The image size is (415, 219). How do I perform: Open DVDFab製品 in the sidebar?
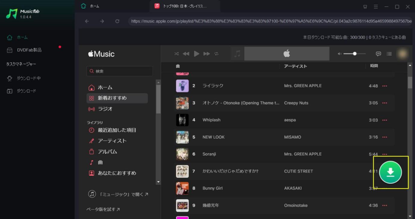click(29, 50)
